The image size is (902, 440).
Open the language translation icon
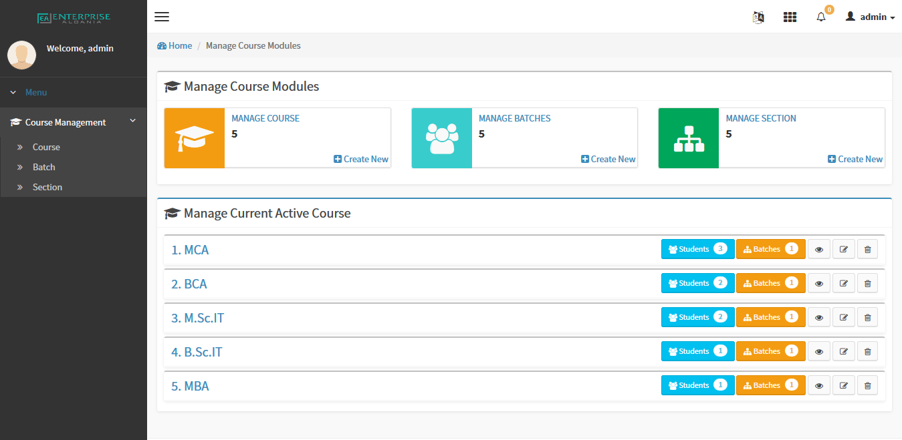click(x=758, y=17)
